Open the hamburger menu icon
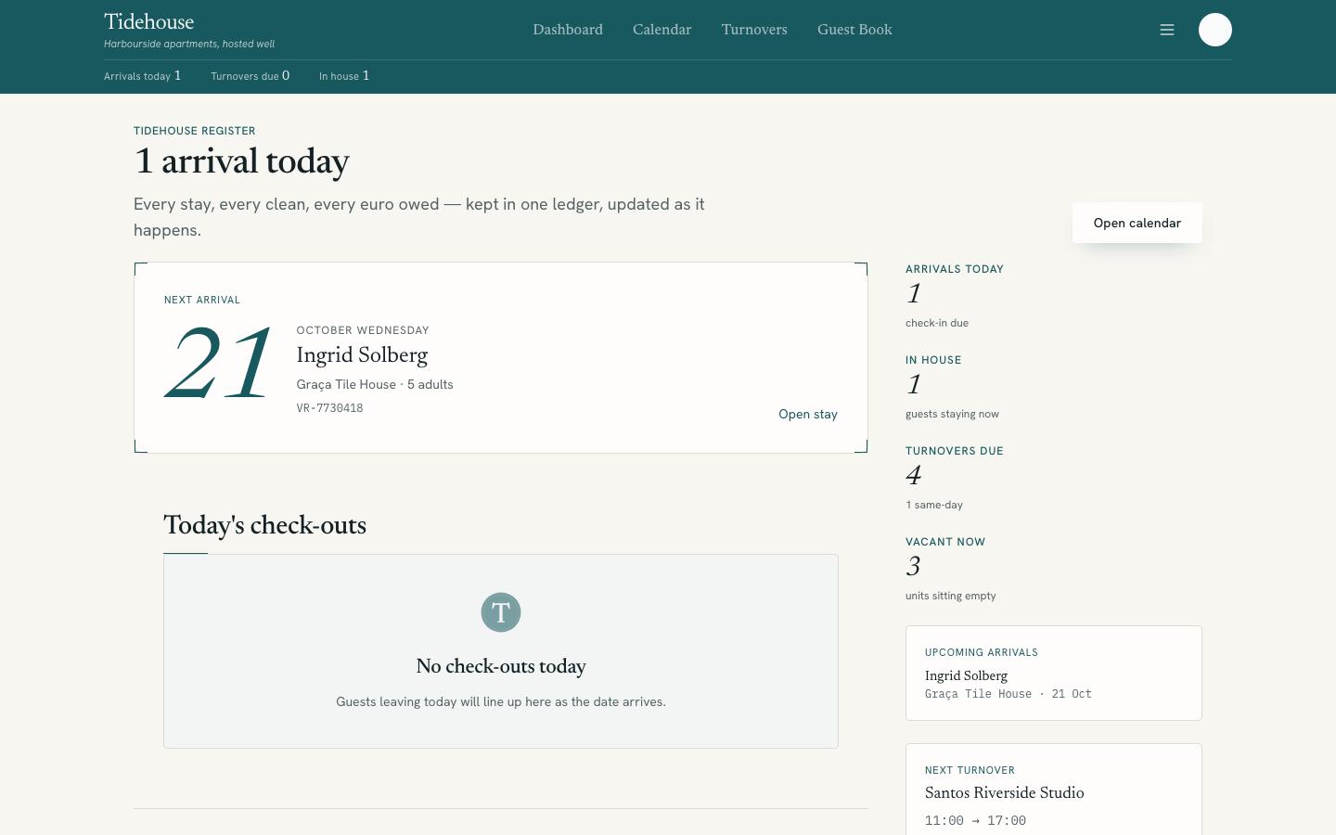 pos(1167,30)
